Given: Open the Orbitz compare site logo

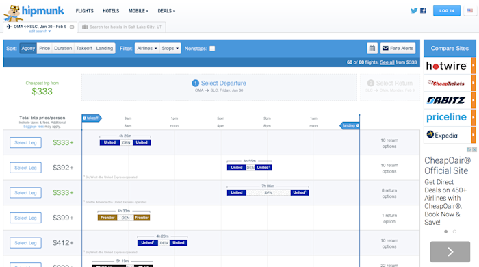Looking at the screenshot, I should (447, 100).
